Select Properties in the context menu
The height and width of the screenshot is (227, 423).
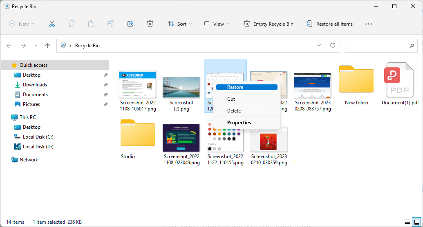[x=239, y=123]
